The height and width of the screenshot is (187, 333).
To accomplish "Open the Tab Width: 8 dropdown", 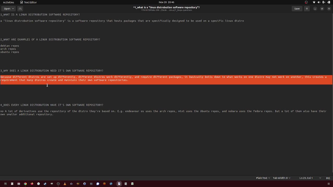I will click(x=281, y=178).
